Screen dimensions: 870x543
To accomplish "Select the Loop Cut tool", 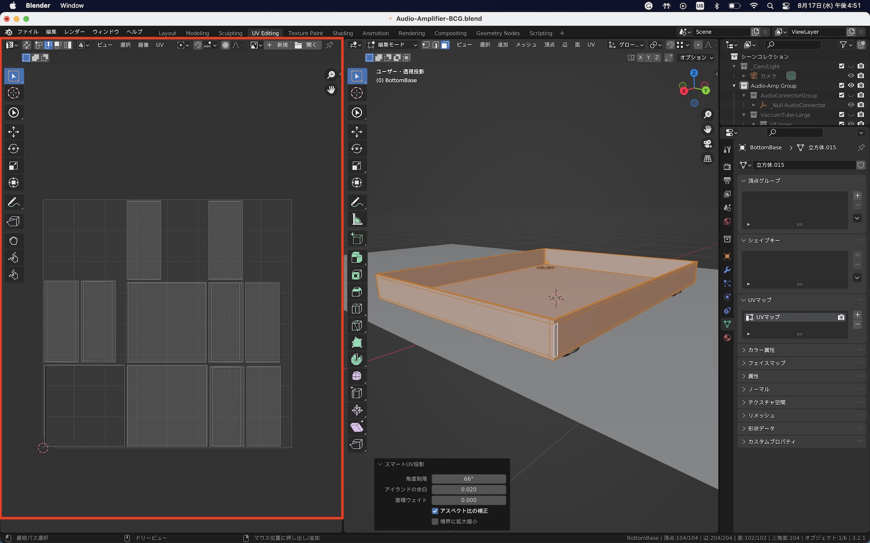I will click(x=357, y=309).
